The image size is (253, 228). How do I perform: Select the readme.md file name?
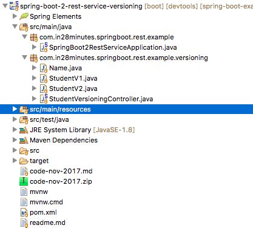(47, 223)
